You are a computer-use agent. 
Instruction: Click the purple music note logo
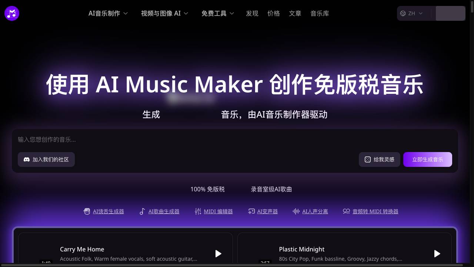(x=12, y=13)
